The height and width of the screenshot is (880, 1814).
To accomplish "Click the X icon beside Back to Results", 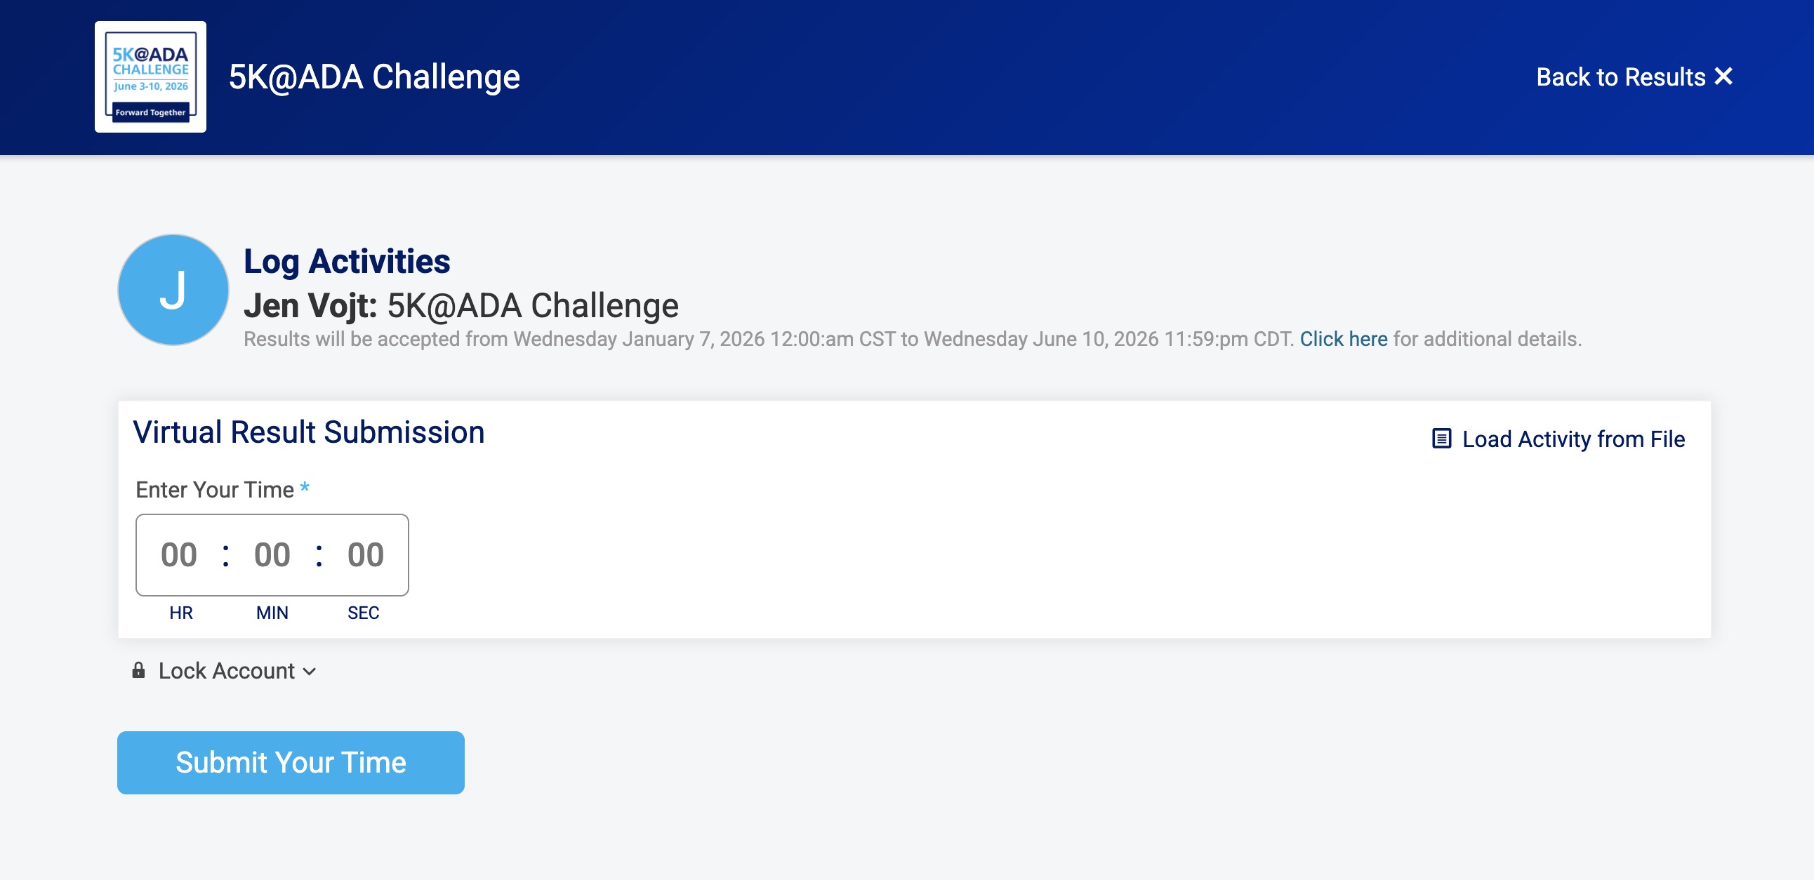I will pyautogui.click(x=1723, y=76).
